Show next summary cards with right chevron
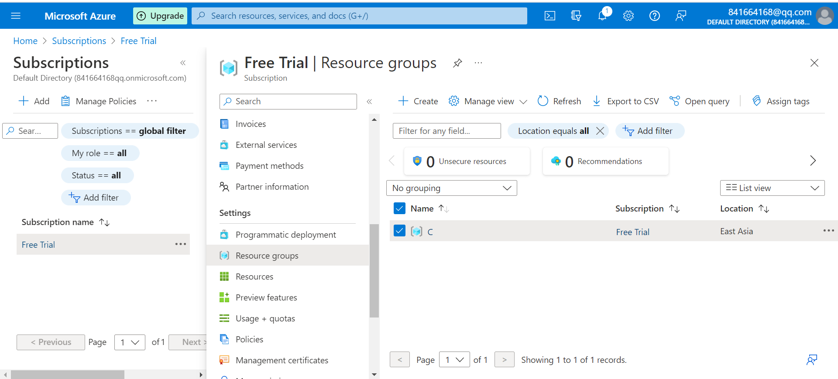The width and height of the screenshot is (838, 379). point(813,160)
